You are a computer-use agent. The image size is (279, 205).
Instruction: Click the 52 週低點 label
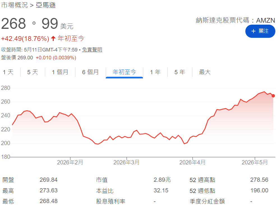point(202,191)
